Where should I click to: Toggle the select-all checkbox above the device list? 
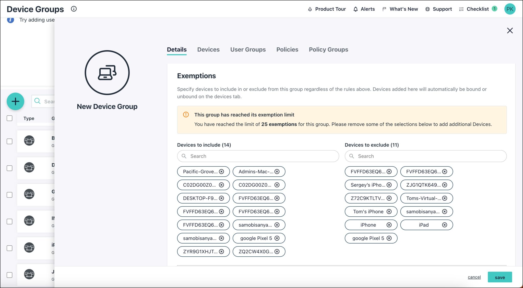(x=10, y=118)
